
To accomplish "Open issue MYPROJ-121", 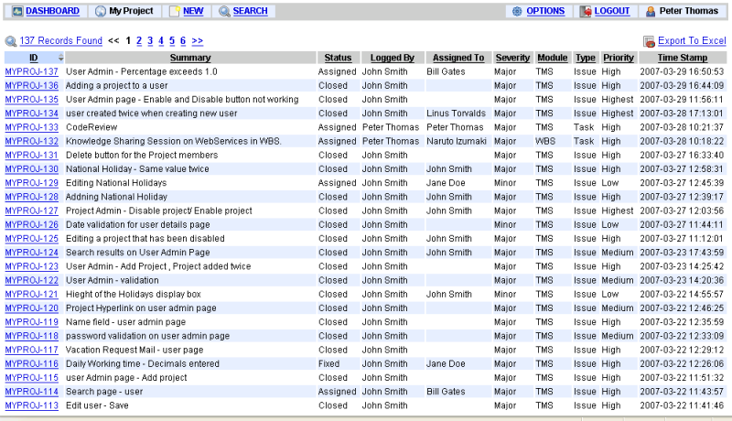I will click(32, 295).
